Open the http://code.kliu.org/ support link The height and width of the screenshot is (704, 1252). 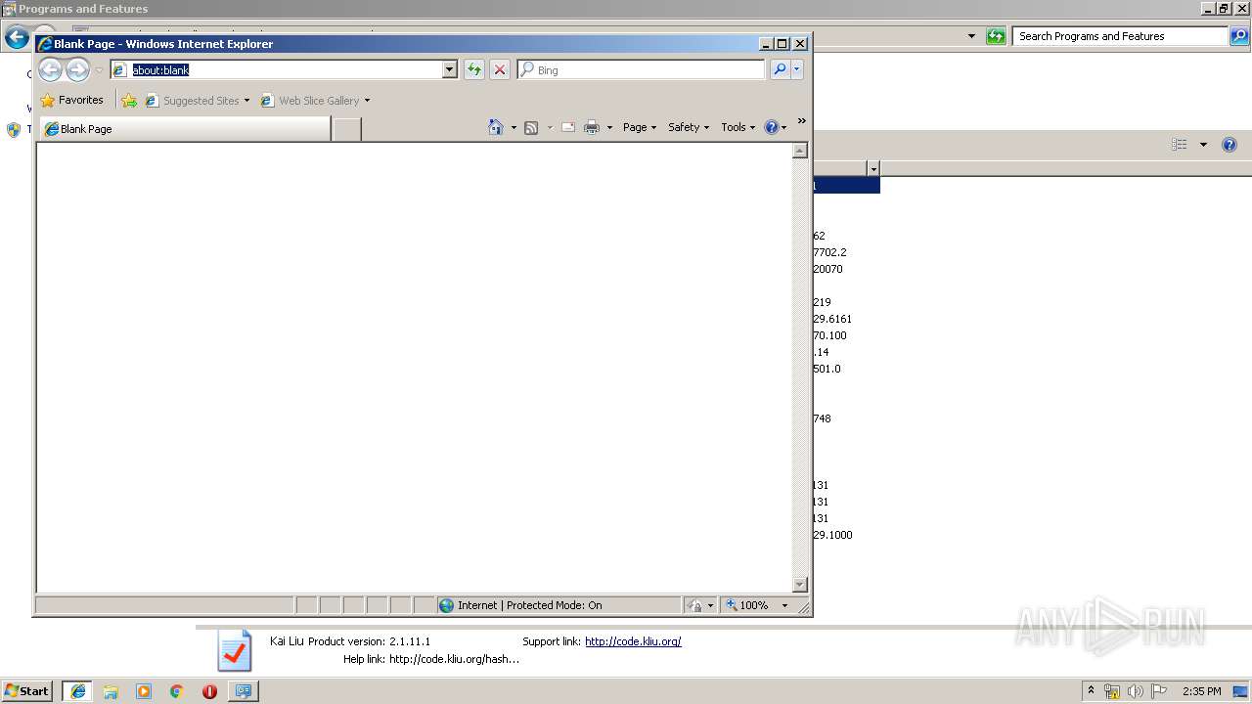click(x=633, y=641)
